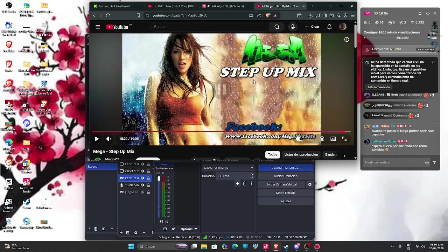Open Brave Shields lion icon
This screenshot has height=252, width=448.
coord(268,15)
